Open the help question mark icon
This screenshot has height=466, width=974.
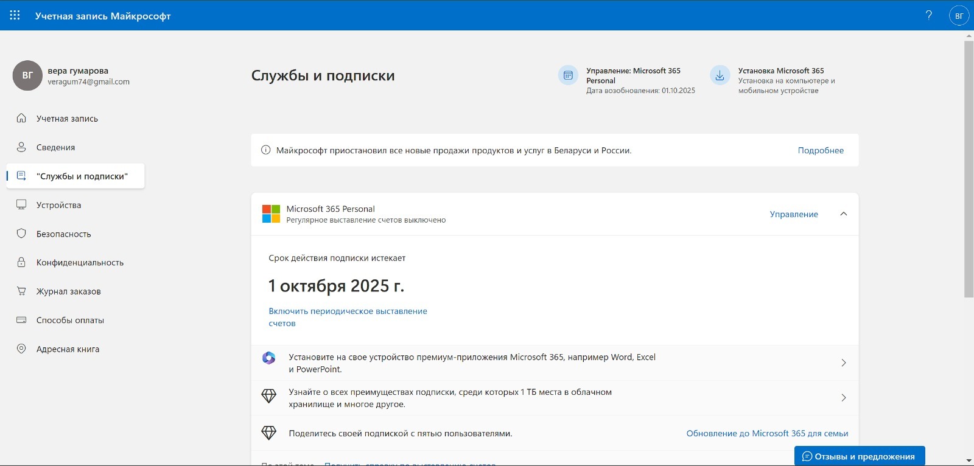pyautogui.click(x=929, y=15)
